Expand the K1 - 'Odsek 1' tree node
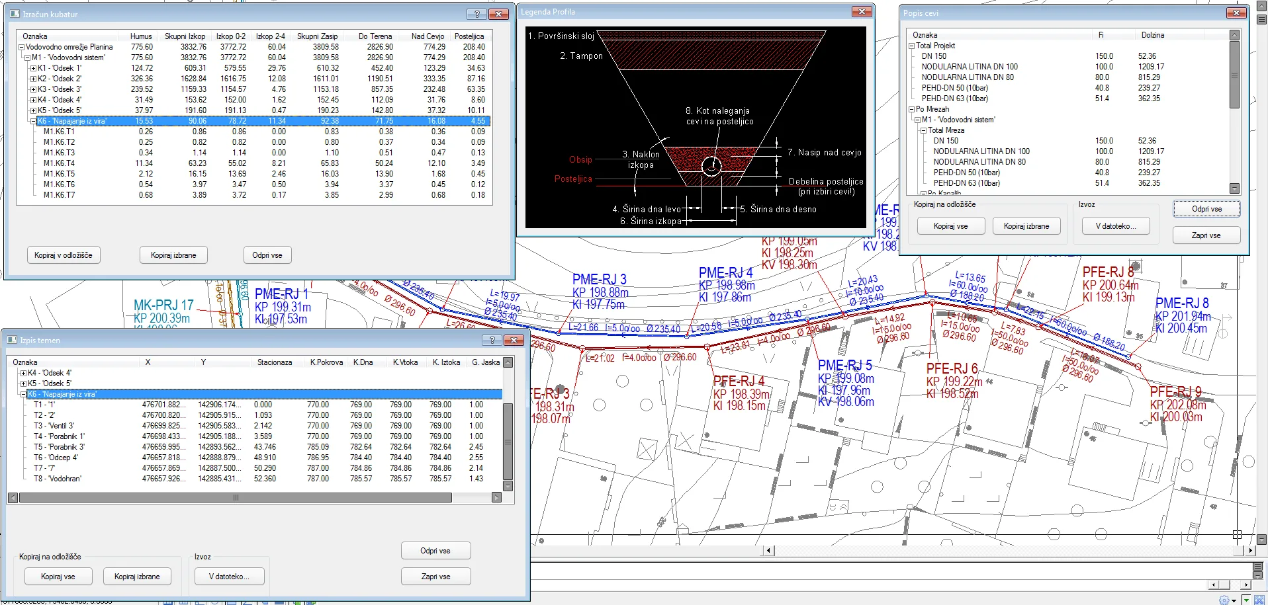 tap(33, 68)
